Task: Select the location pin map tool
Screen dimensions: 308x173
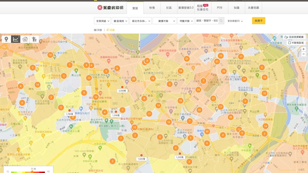Action: [6, 39]
